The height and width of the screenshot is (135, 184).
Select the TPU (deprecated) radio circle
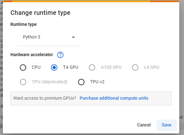23,82
